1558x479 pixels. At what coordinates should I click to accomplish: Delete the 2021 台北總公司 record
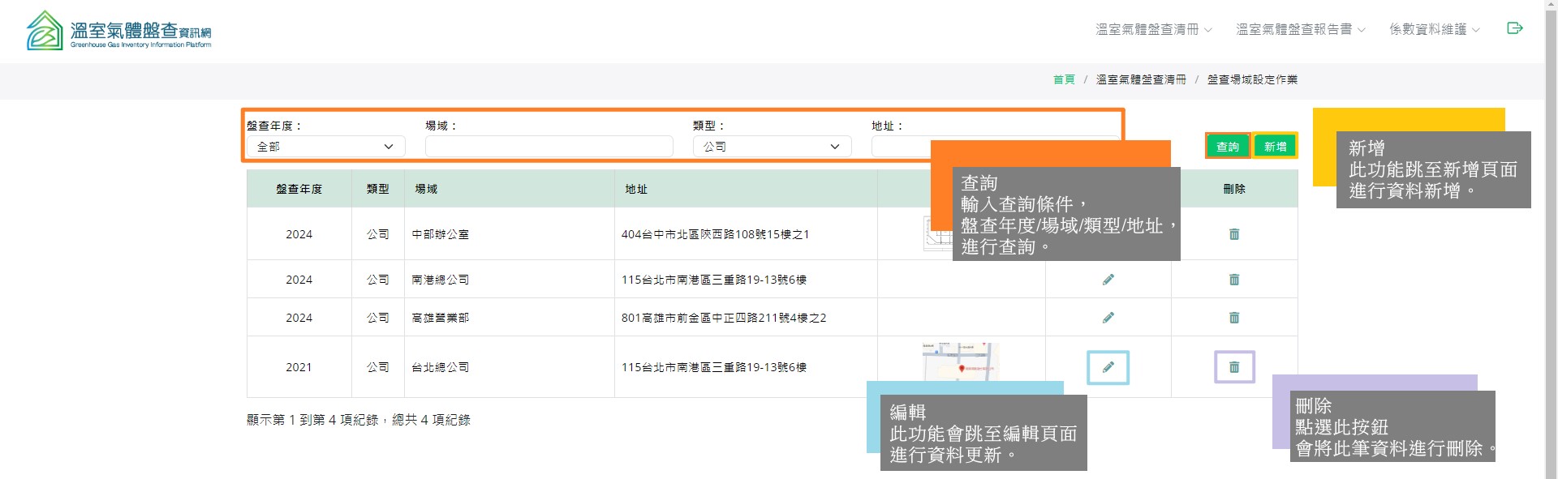(x=1233, y=367)
